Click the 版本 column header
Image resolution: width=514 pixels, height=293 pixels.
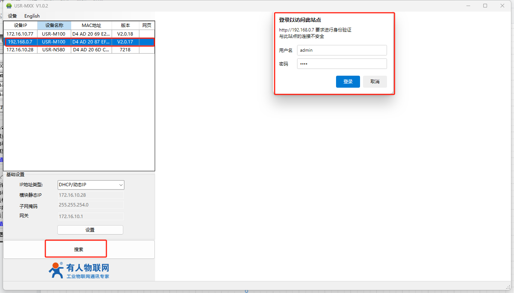126,25
